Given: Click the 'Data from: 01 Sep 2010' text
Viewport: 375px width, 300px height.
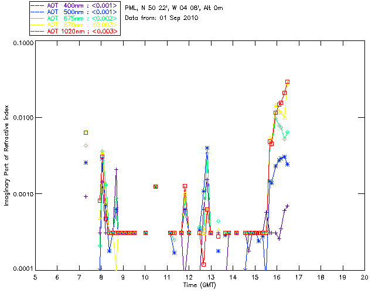Looking at the screenshot, I should pos(162,18).
